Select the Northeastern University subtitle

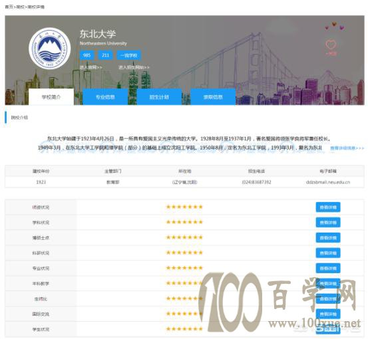click(x=103, y=43)
